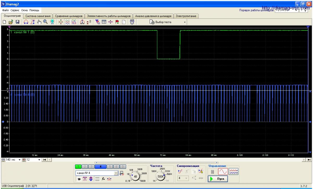The height and width of the screenshot is (189, 313).
Task: Select the hand pan tool
Action: coord(39,22)
